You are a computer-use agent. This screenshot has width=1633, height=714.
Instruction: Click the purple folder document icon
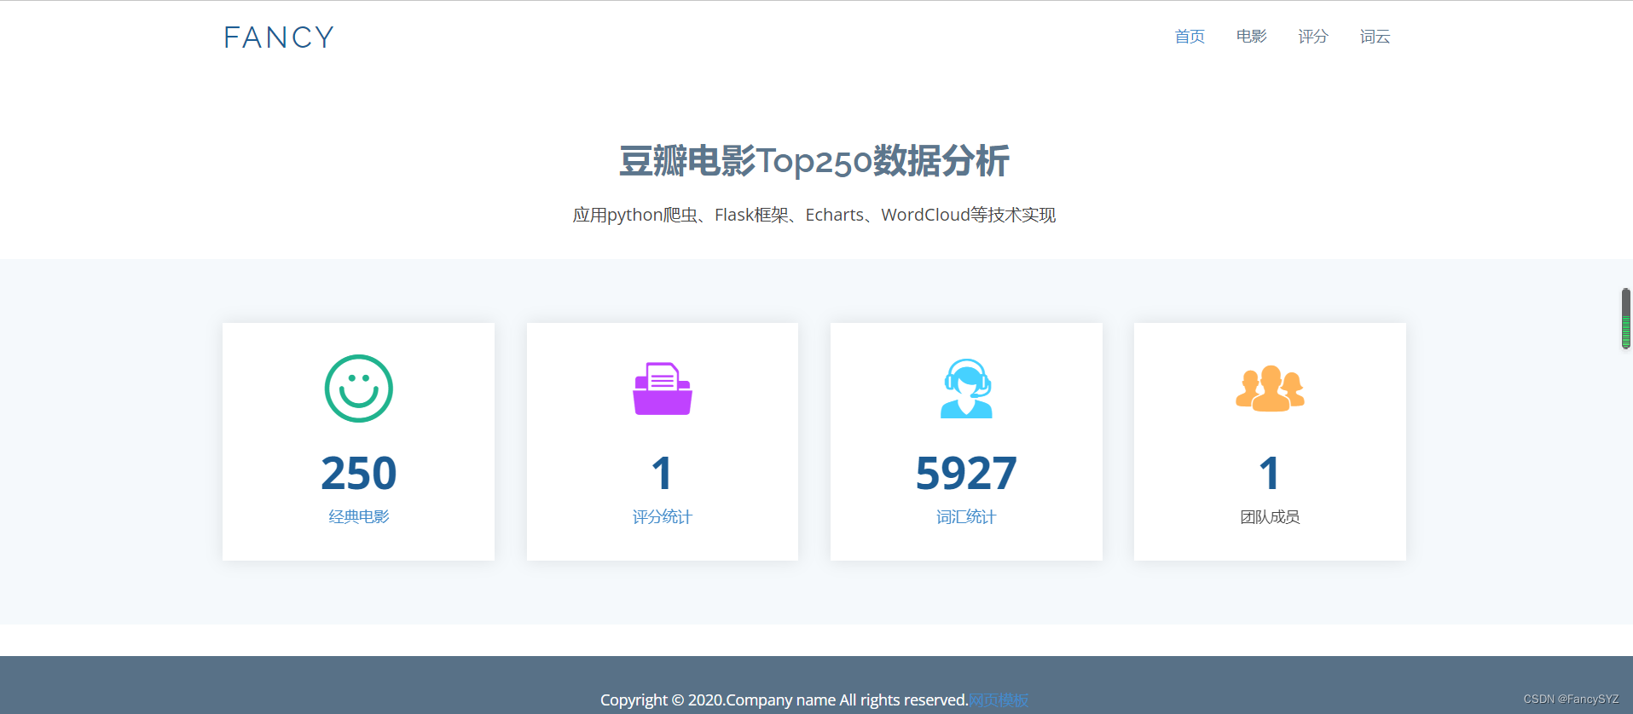tap(663, 389)
